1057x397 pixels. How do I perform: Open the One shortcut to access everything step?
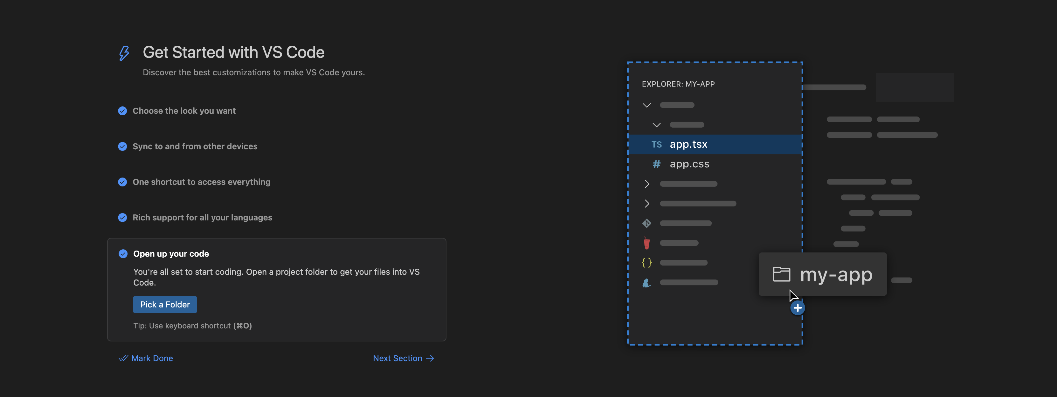(x=201, y=182)
